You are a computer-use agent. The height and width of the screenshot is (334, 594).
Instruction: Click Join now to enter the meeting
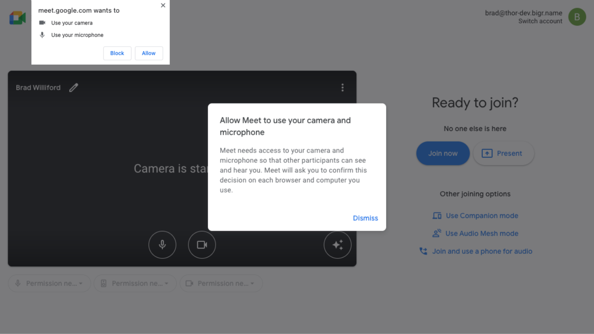click(443, 153)
